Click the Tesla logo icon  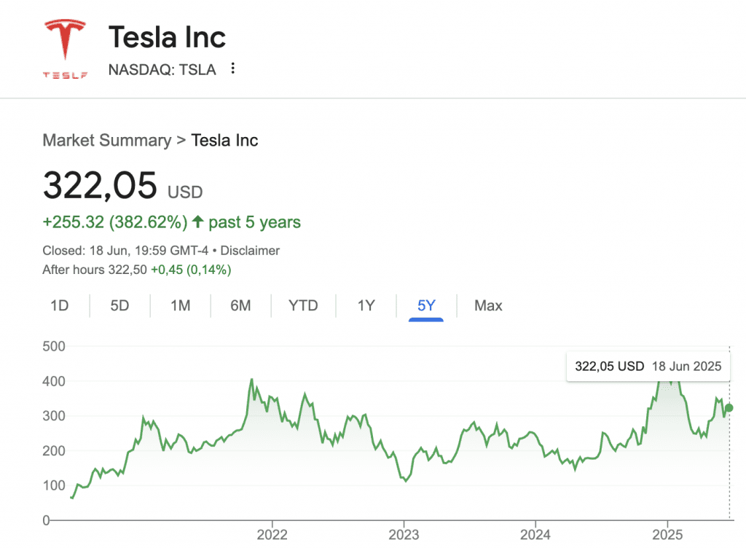(66, 48)
